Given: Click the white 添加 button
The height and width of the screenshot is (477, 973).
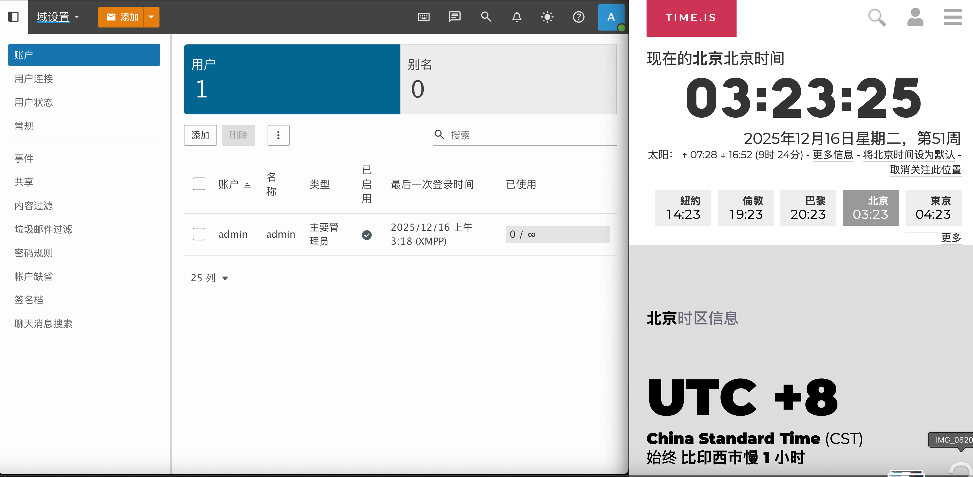Looking at the screenshot, I should tap(200, 135).
